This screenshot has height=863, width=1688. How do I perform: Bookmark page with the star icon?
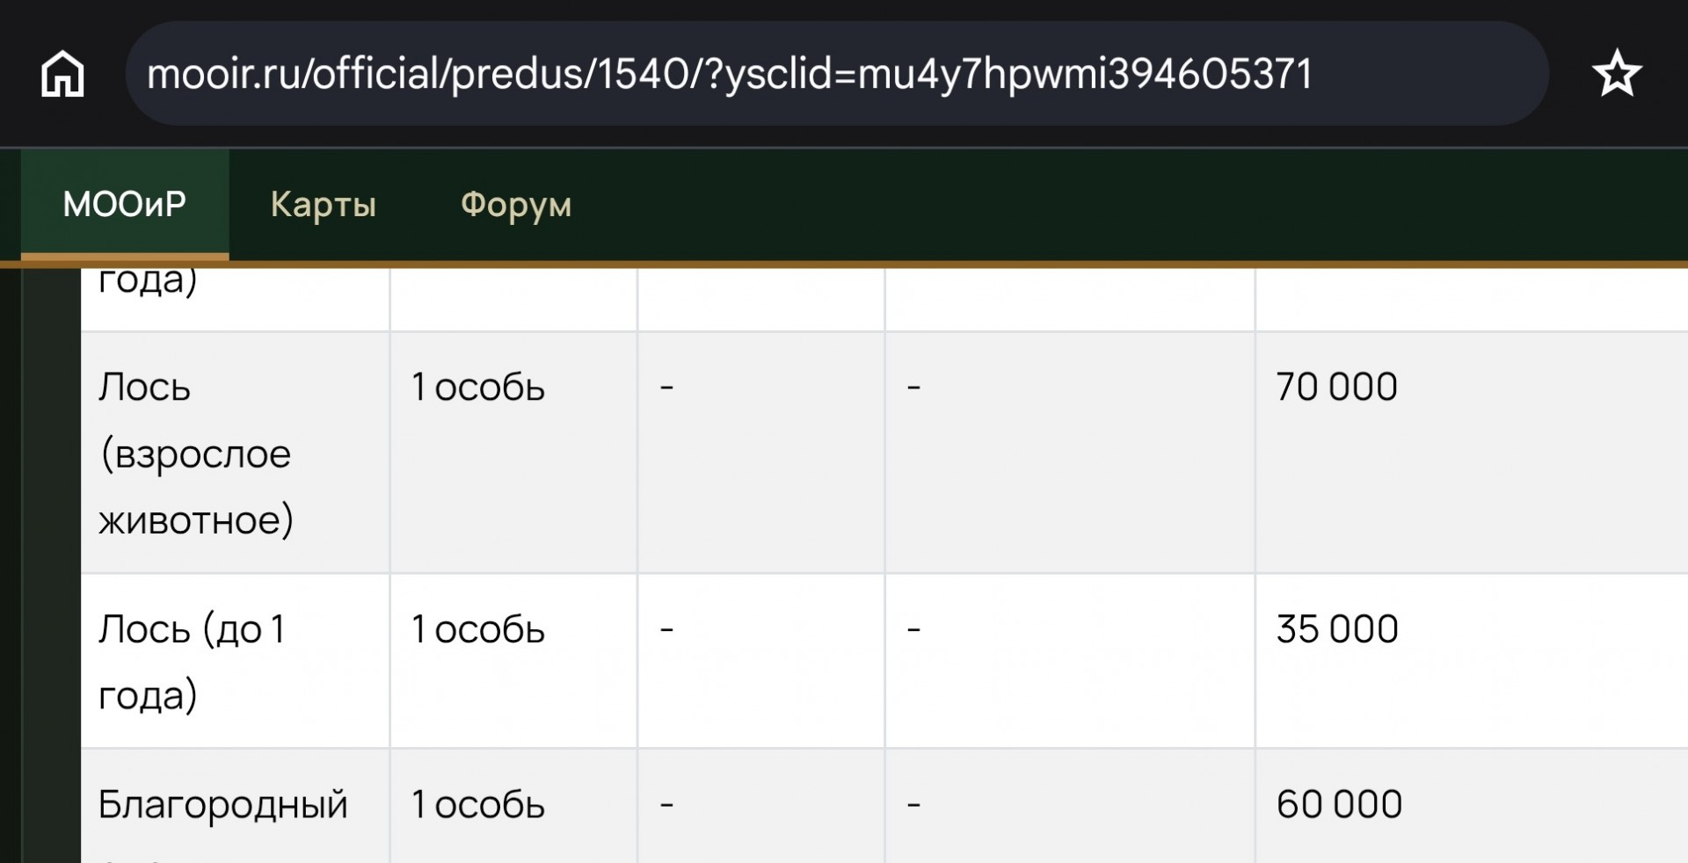click(x=1617, y=74)
